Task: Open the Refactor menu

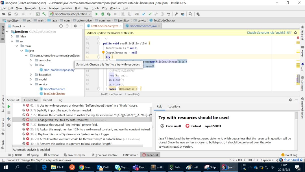Action: point(67,8)
